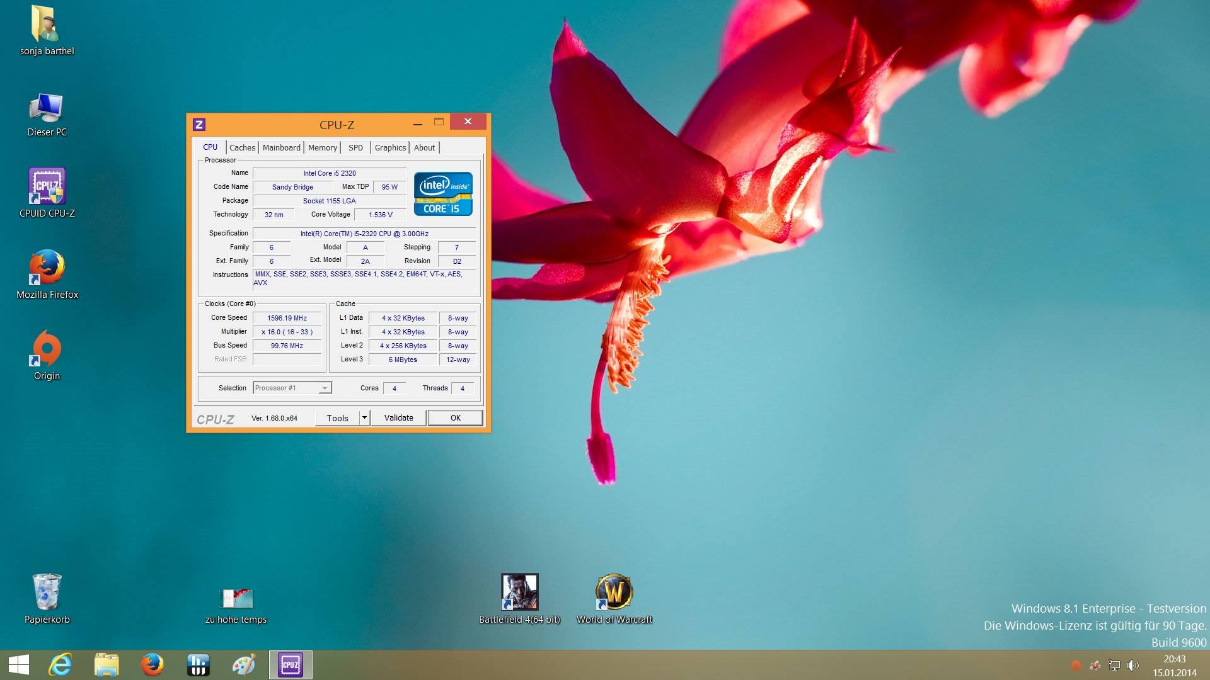Expand the Processor #1 selection dropdown

point(325,388)
